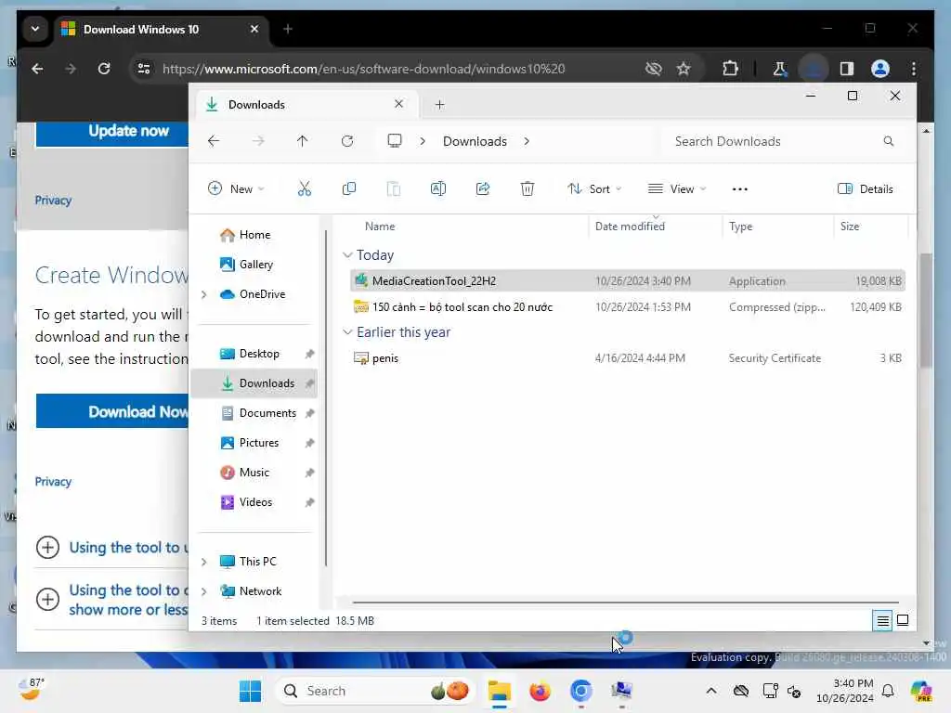Open a new browser tab
This screenshot has height=713, width=951.
288,29
